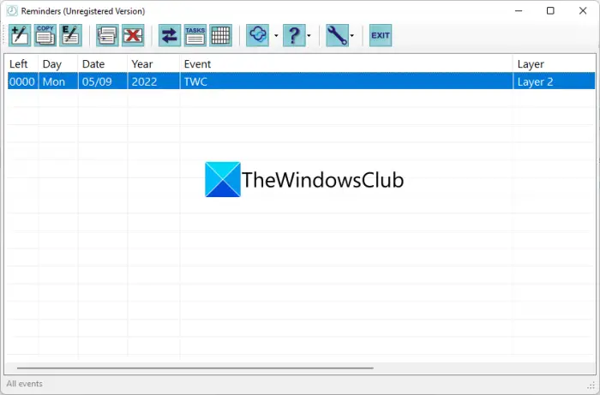Delete event with the red X icon
This screenshot has height=395, width=600.
tap(133, 36)
